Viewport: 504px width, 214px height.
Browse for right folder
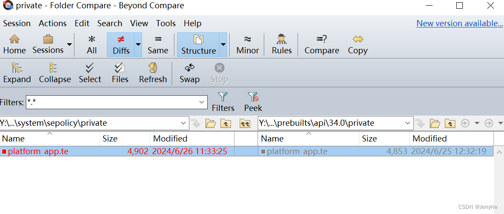click(x=435, y=123)
